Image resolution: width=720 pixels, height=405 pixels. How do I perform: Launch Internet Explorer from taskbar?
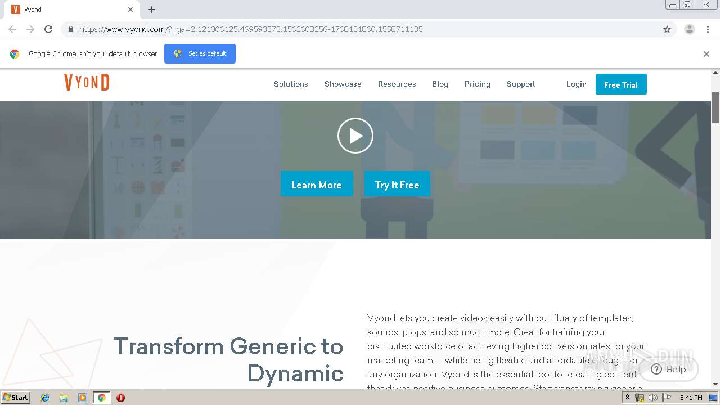pyautogui.click(x=45, y=398)
